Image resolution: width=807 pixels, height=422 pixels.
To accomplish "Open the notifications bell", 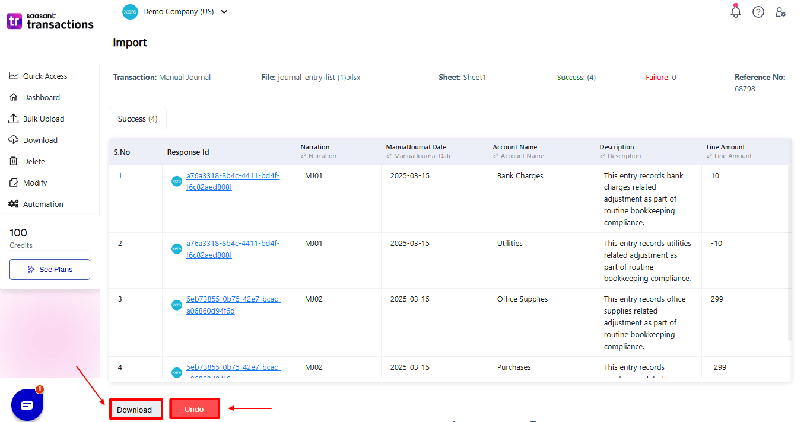I will (x=735, y=11).
